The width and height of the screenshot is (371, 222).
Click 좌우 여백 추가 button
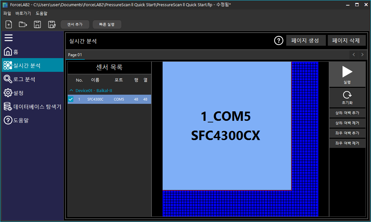coord(347,133)
